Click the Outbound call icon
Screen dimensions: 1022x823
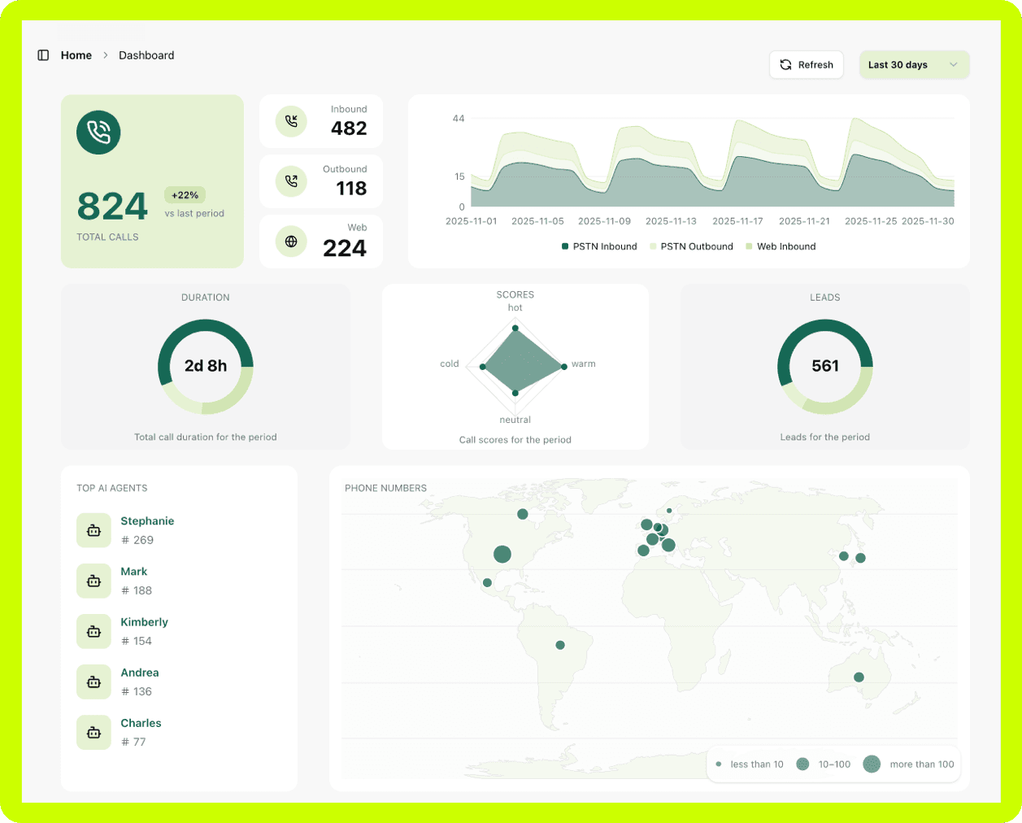pyautogui.click(x=291, y=181)
